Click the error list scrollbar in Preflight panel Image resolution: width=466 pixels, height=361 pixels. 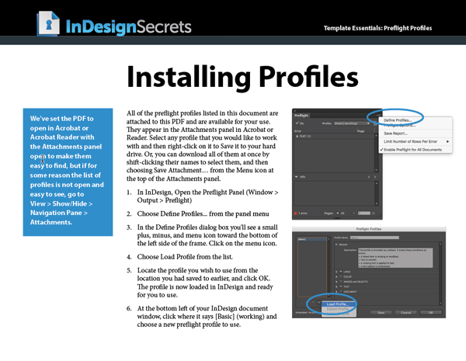376,153
